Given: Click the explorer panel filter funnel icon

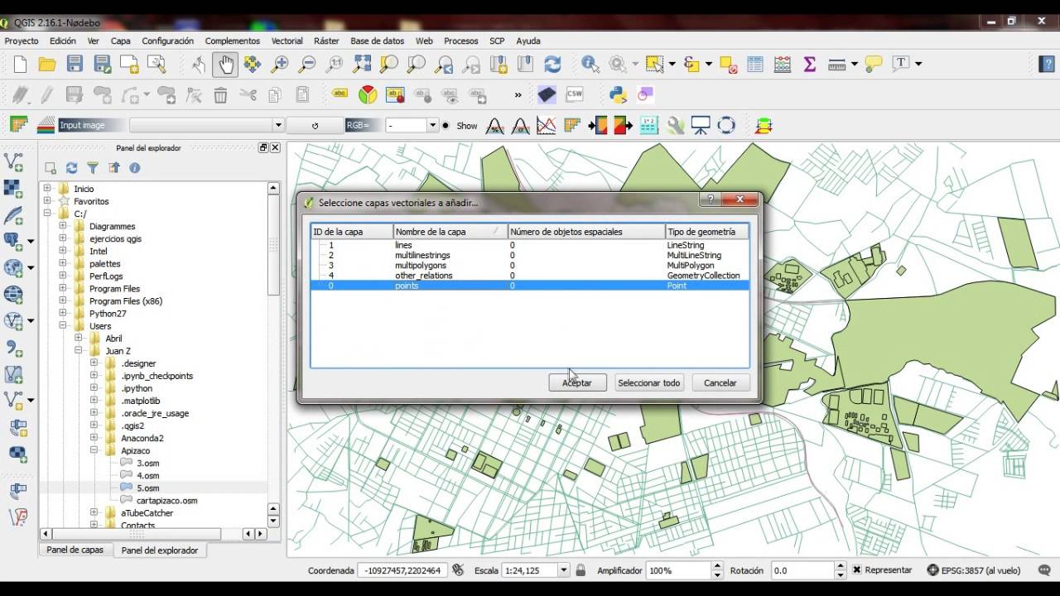Looking at the screenshot, I should point(93,168).
